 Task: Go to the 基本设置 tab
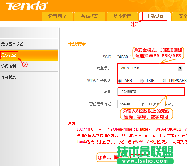point(122,16)
